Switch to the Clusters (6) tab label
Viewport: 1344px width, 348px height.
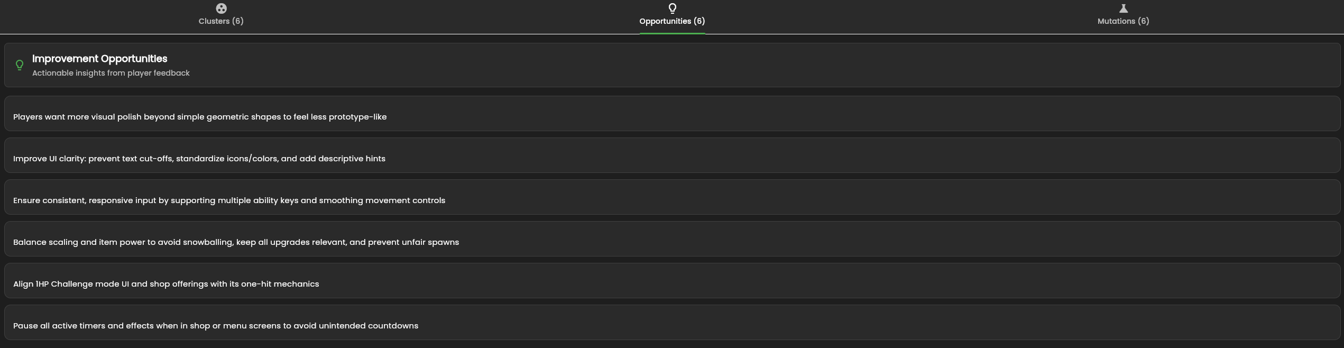pyautogui.click(x=221, y=21)
